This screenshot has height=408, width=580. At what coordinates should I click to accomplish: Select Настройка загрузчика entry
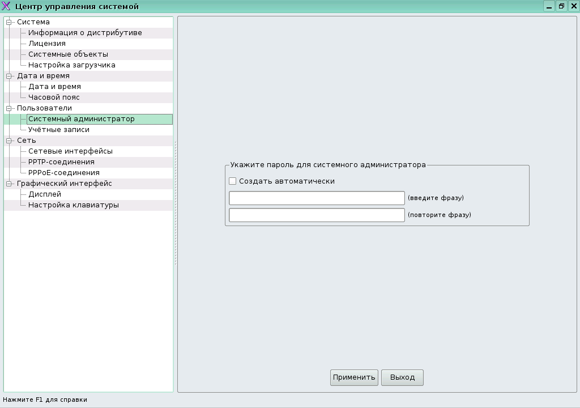[x=72, y=65]
